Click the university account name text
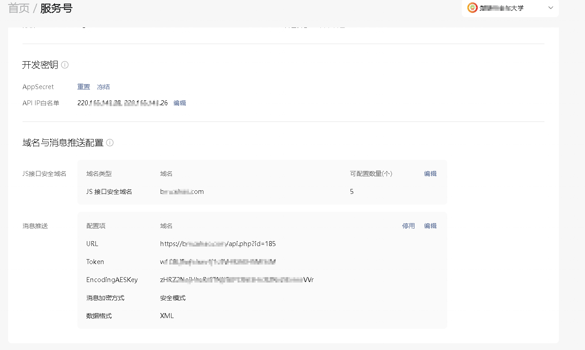 (x=501, y=8)
